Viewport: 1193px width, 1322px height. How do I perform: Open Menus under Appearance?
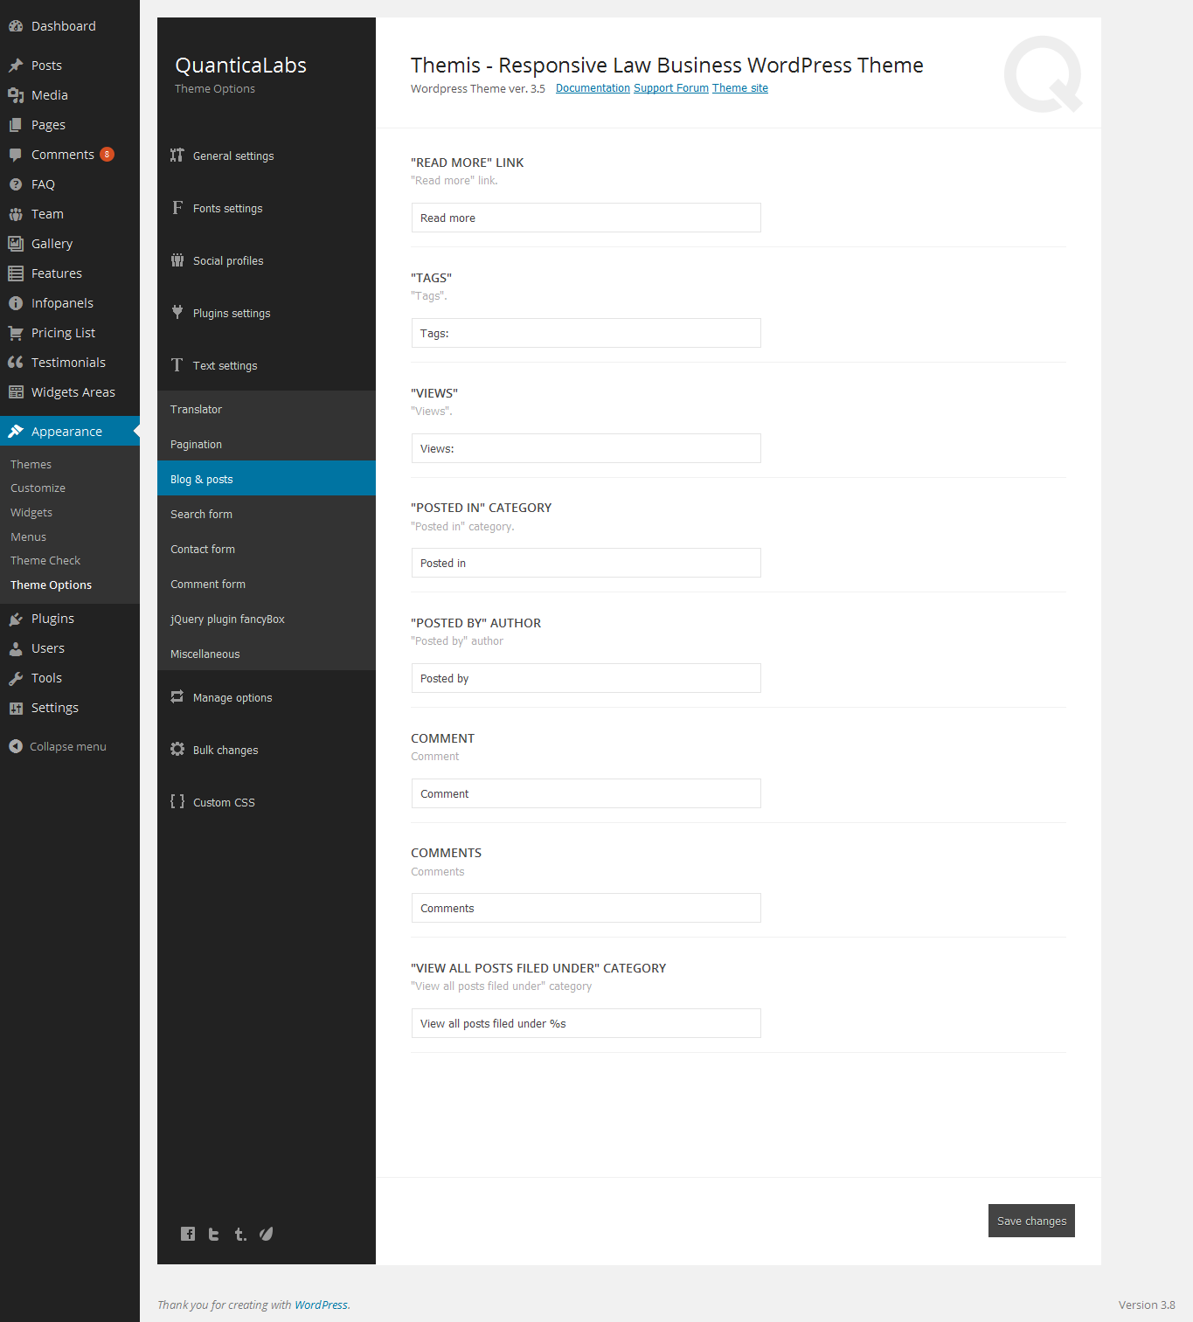coord(28,537)
